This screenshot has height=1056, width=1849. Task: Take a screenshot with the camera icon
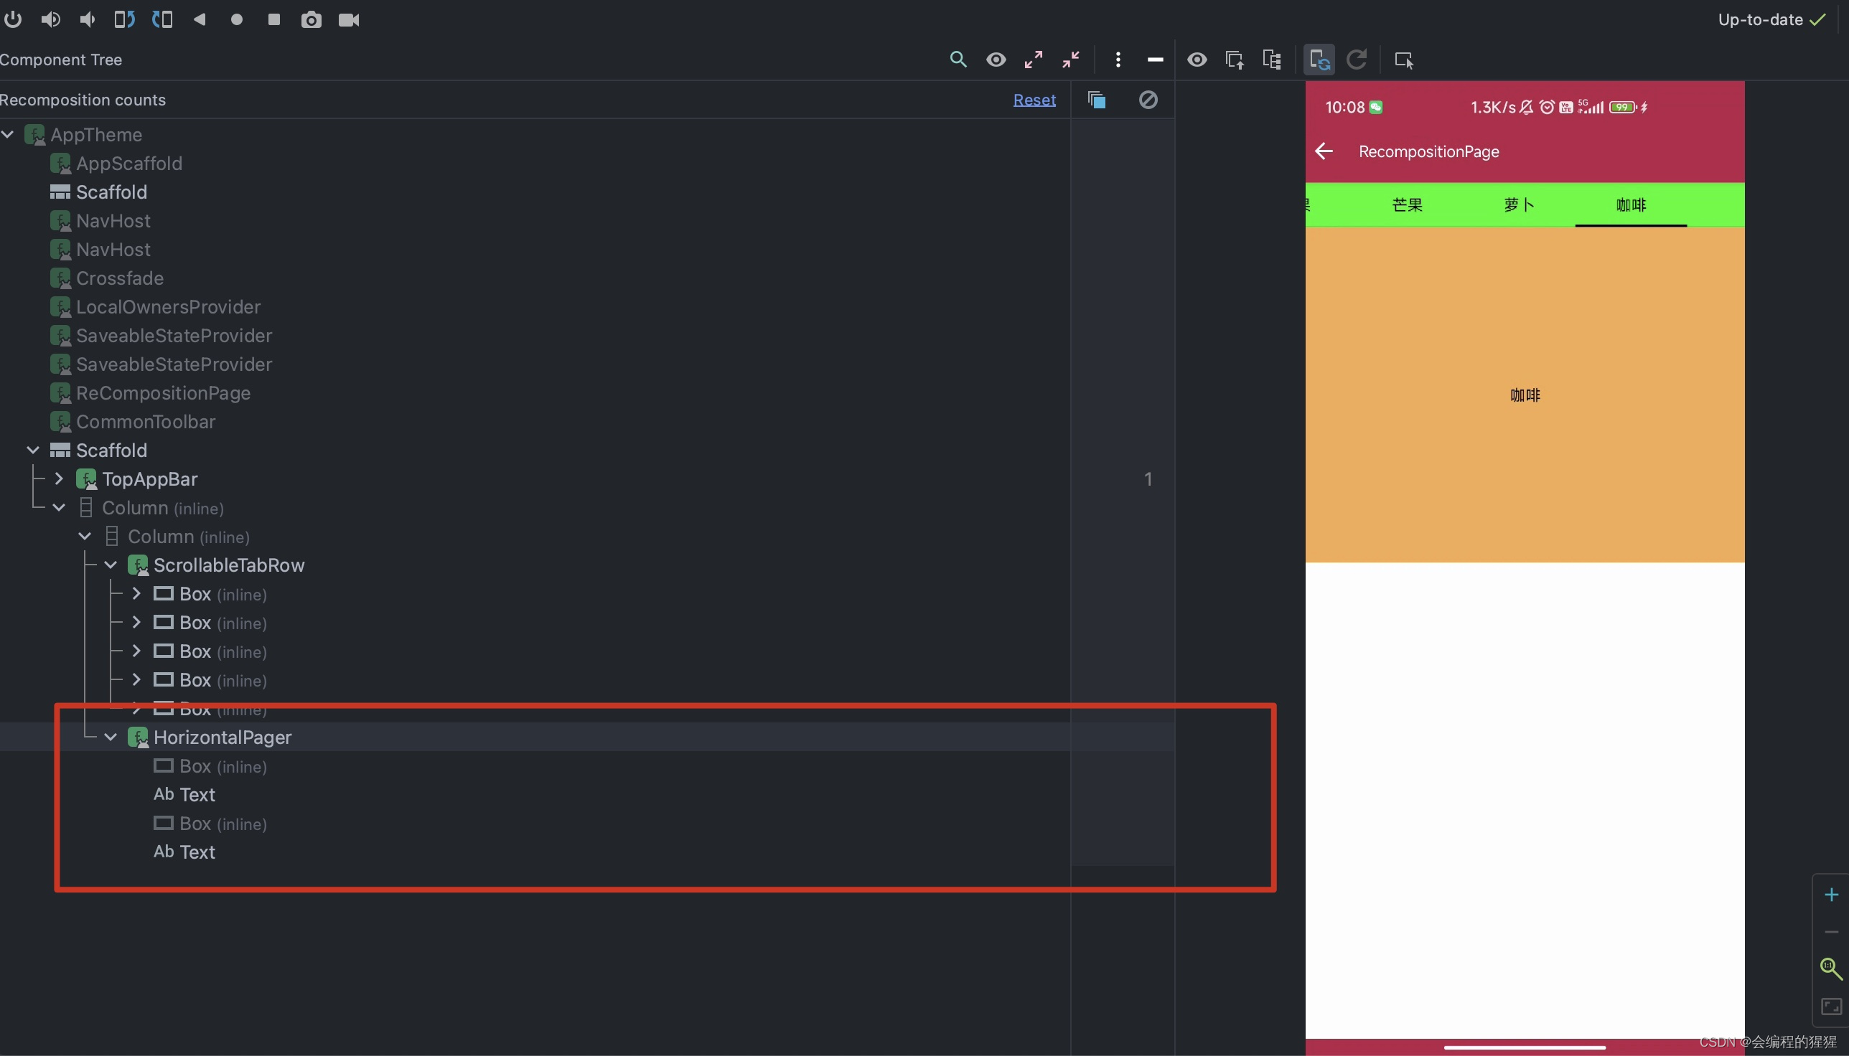[312, 19]
